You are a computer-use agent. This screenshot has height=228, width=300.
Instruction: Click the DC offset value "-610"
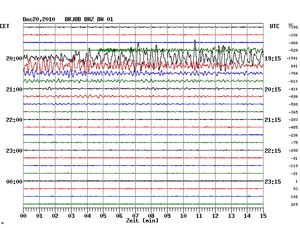[x=293, y=81]
